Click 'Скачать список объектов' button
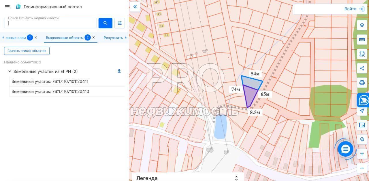This screenshot has width=369, height=181. click(x=27, y=51)
